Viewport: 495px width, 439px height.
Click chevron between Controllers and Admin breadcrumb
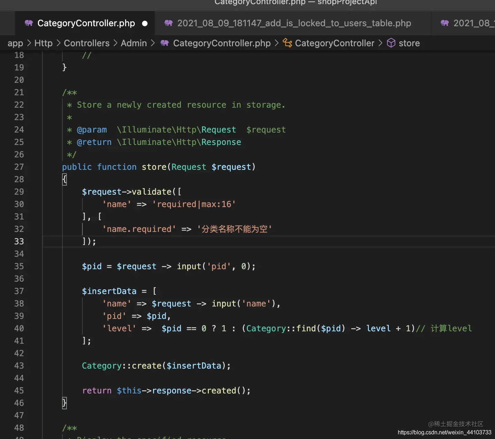point(115,43)
